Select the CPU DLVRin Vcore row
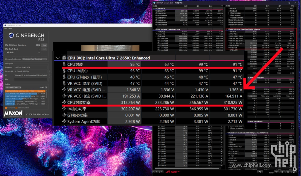Viewport: 301px width, 176px height. tap(260, 147)
